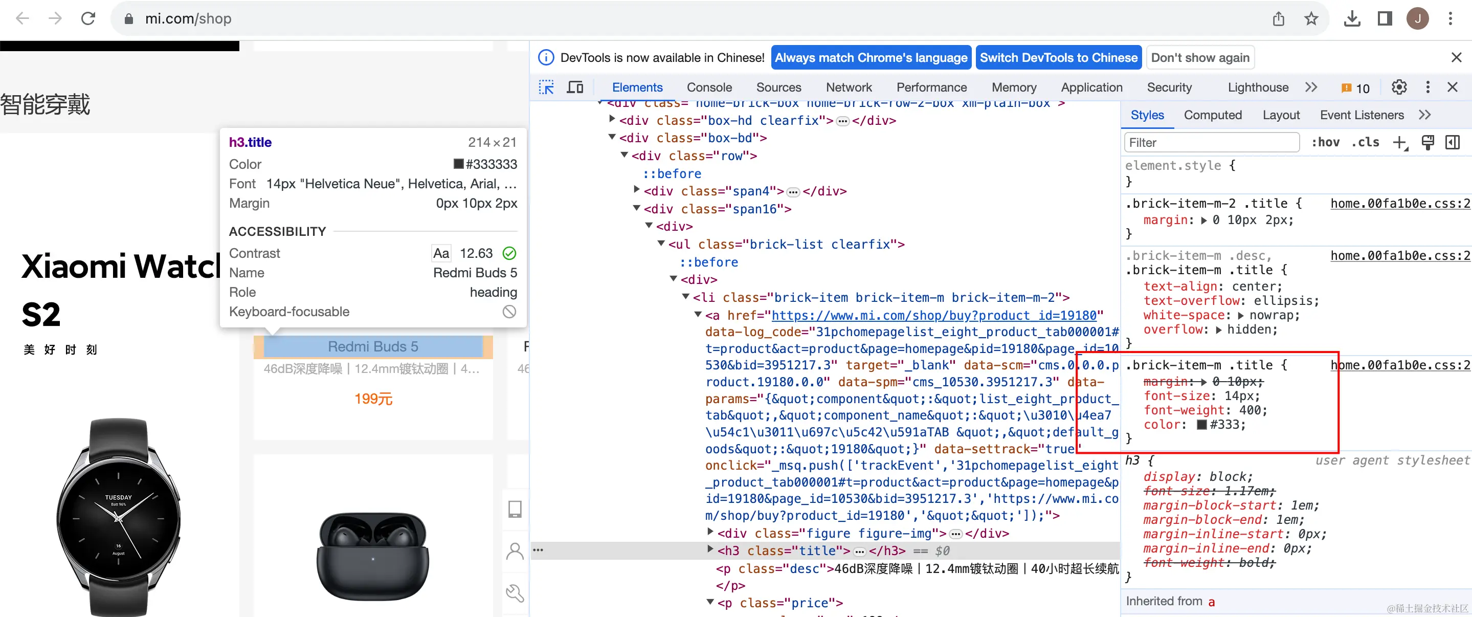Click Don't show again button
This screenshot has width=1472, height=617.
click(1200, 57)
